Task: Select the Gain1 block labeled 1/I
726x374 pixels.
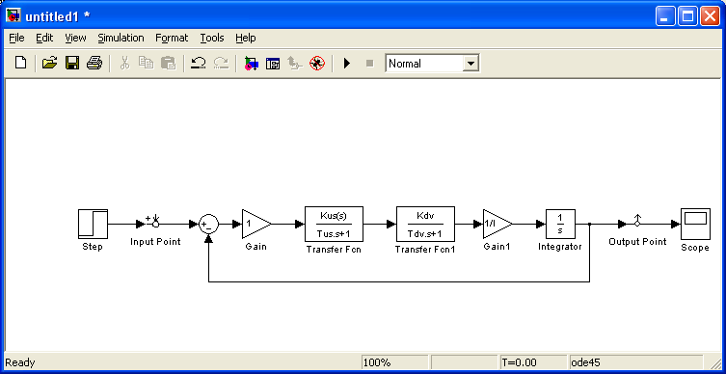Action: point(497,224)
